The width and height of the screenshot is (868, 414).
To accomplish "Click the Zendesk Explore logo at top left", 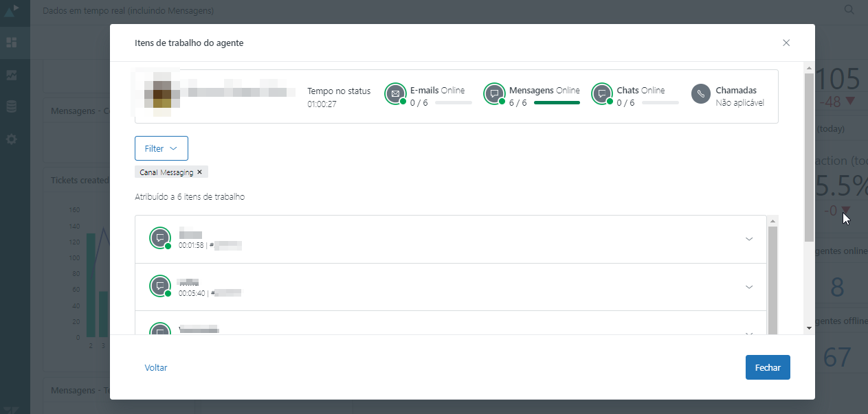I will coord(12,11).
